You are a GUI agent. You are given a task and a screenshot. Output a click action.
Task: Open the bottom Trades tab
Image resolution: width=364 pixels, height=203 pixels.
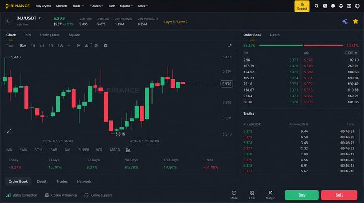62,182
